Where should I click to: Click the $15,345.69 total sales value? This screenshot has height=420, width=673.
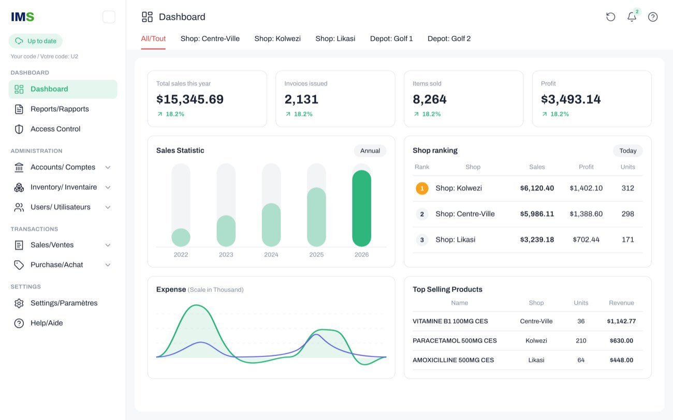click(190, 99)
